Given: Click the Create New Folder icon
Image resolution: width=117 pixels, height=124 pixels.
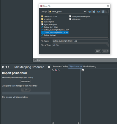Looking at the screenshot, I should (x=99, y=12).
